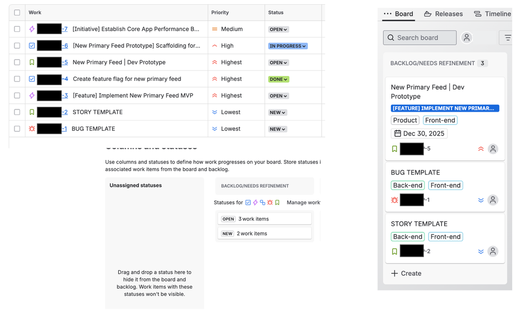Switch to the Releases tab

(443, 14)
